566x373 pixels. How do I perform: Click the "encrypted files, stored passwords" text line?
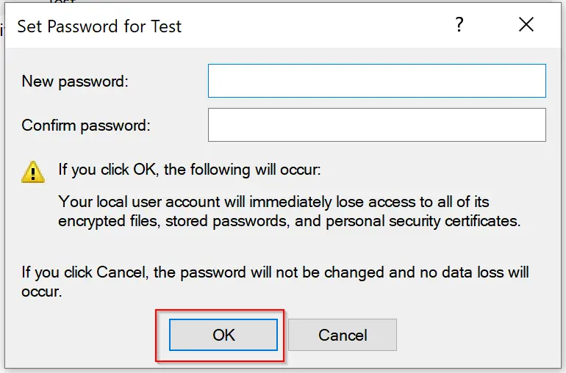(289, 221)
